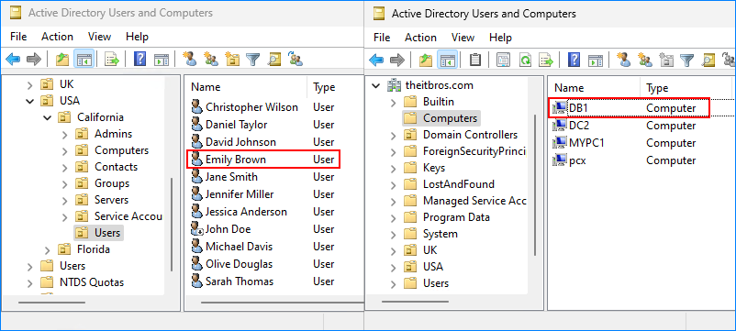This screenshot has height=331, width=736.
Task: Go up one level in the user-list window
Action: pos(62,60)
